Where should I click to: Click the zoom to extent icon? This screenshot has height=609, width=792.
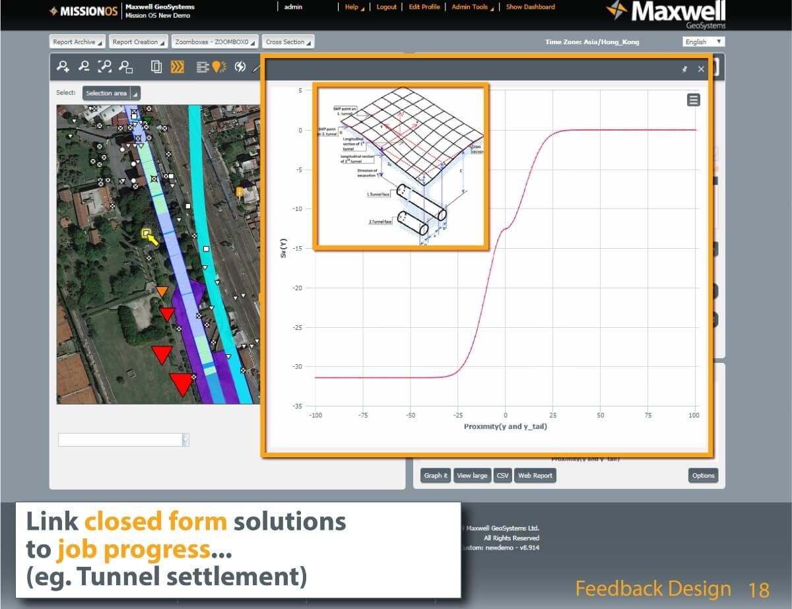point(104,67)
